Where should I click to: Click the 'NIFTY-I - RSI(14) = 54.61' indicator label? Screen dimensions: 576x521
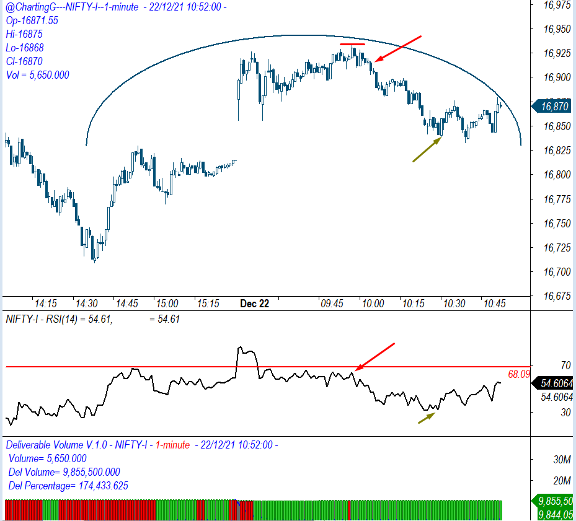59,319
